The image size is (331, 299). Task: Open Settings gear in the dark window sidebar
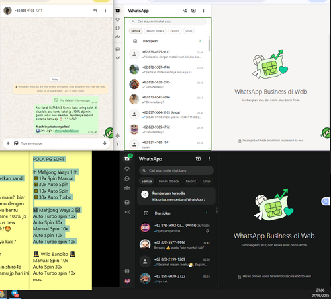coord(127,271)
